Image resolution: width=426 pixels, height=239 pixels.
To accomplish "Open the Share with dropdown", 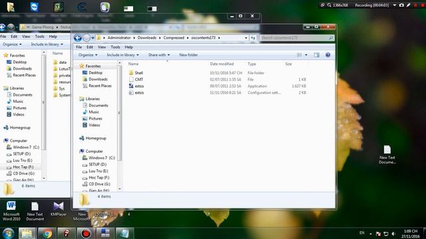I will pos(159,55).
